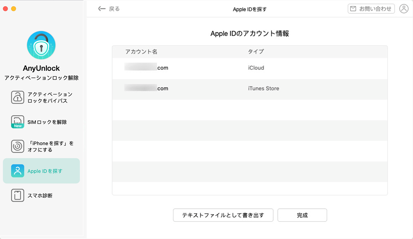The height and width of the screenshot is (239, 413).
Task: Click テキストファイルとして書き出す button
Action: (223, 215)
